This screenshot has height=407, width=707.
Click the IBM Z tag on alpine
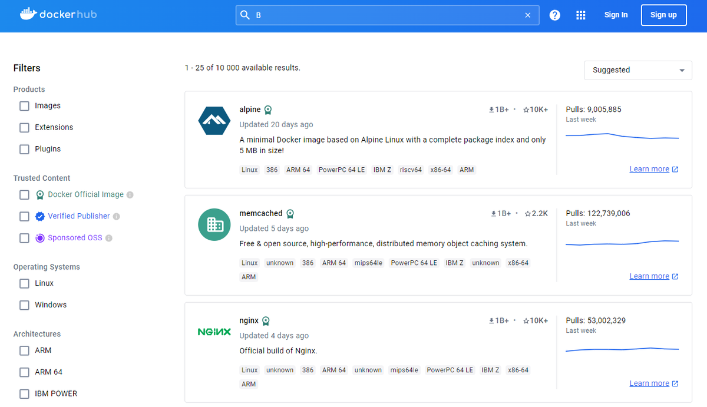click(x=382, y=170)
